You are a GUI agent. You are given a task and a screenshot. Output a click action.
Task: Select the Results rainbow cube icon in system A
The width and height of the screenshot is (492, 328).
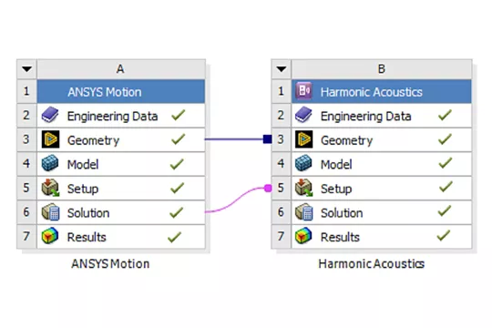[x=50, y=236]
